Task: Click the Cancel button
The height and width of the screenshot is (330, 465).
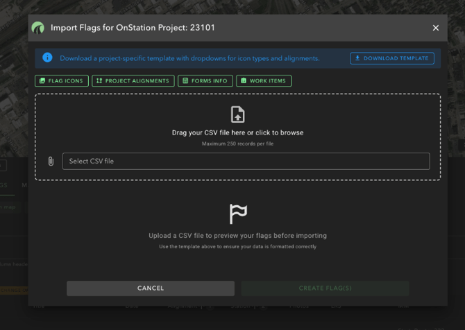Action: (151, 288)
